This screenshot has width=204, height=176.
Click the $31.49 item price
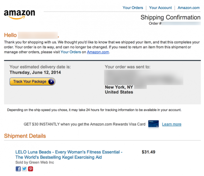tap(149, 152)
